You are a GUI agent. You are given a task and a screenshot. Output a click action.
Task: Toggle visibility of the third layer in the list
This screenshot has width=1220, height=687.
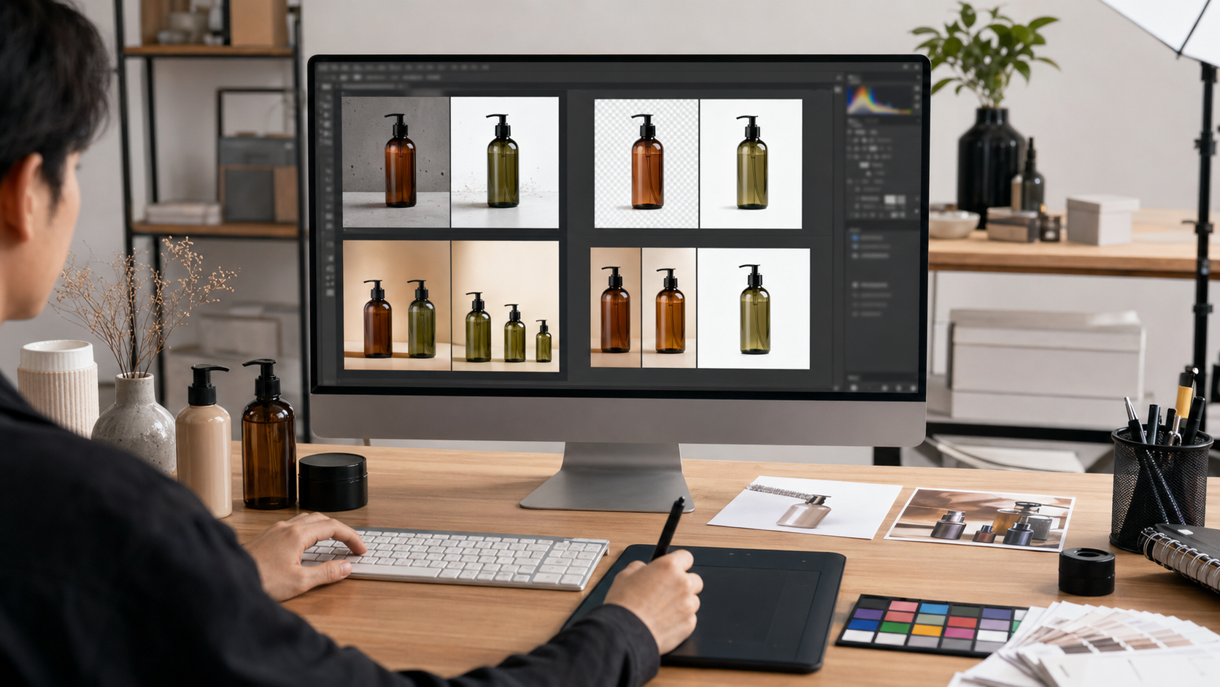click(855, 256)
